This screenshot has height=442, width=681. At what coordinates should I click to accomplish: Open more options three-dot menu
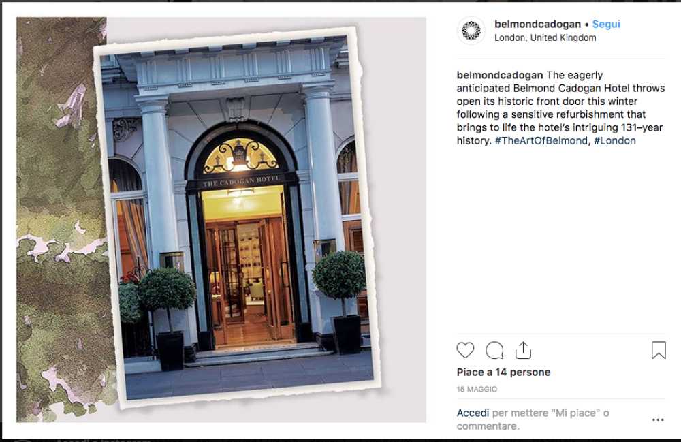click(x=658, y=420)
